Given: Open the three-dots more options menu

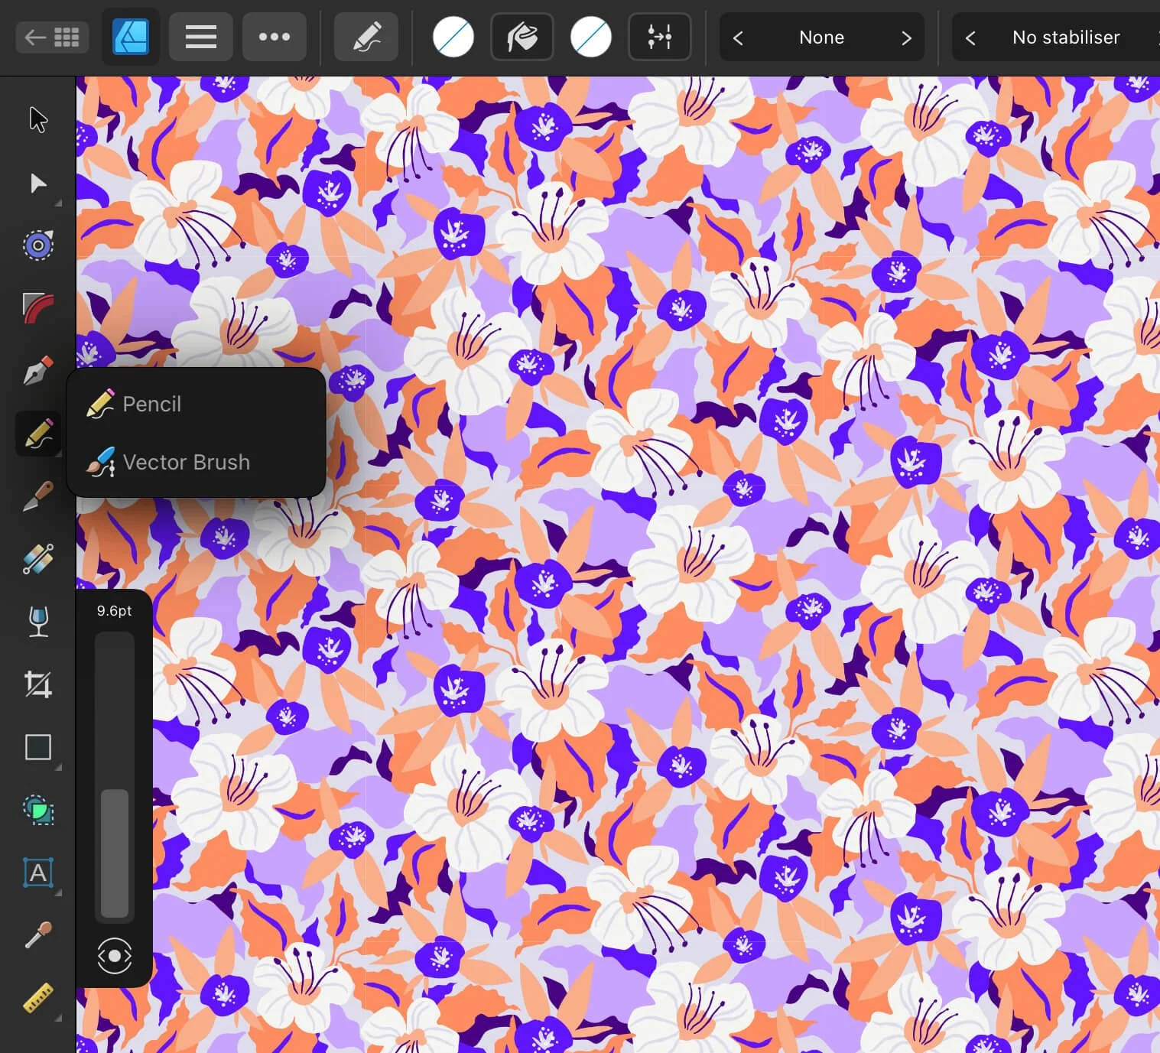Looking at the screenshot, I should [x=275, y=37].
